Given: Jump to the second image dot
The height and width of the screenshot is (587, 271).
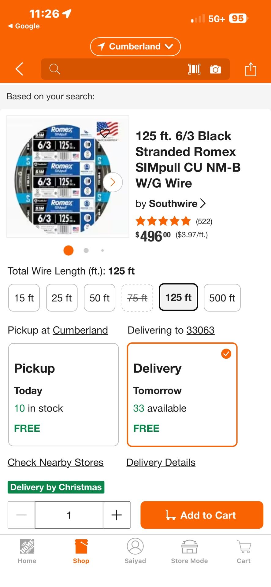Looking at the screenshot, I should coord(86,250).
